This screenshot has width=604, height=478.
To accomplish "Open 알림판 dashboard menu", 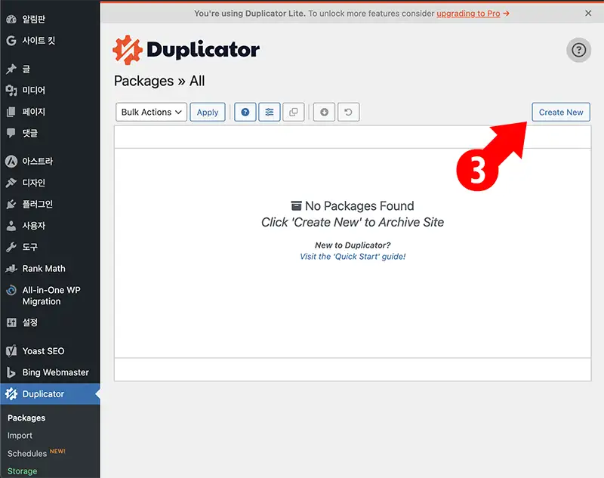I will pos(50,19).
